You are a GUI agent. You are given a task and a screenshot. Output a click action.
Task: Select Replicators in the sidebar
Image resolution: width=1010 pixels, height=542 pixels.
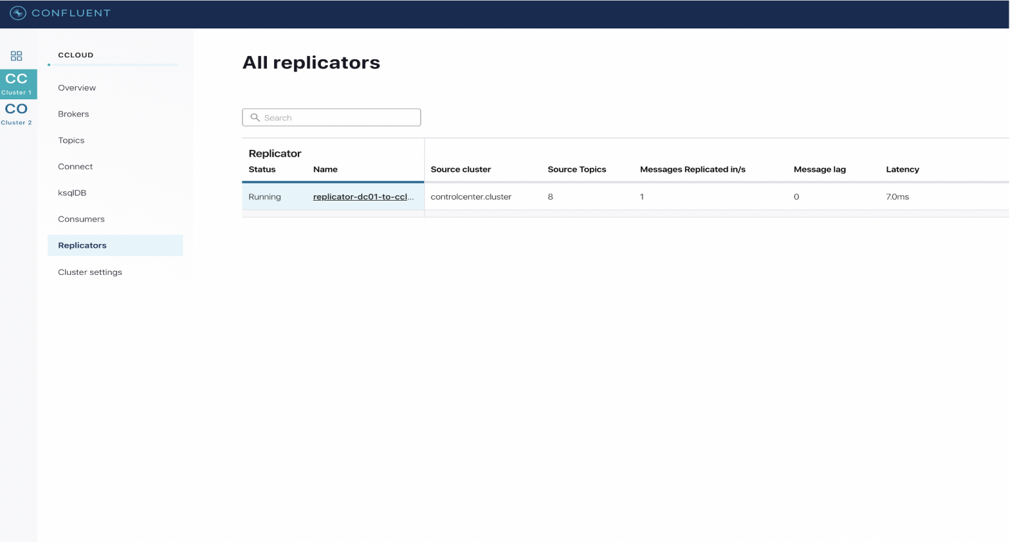pyautogui.click(x=82, y=245)
